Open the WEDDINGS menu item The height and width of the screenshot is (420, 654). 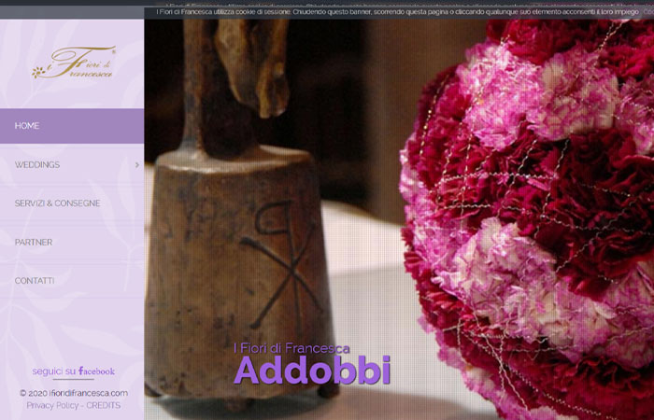(x=72, y=165)
